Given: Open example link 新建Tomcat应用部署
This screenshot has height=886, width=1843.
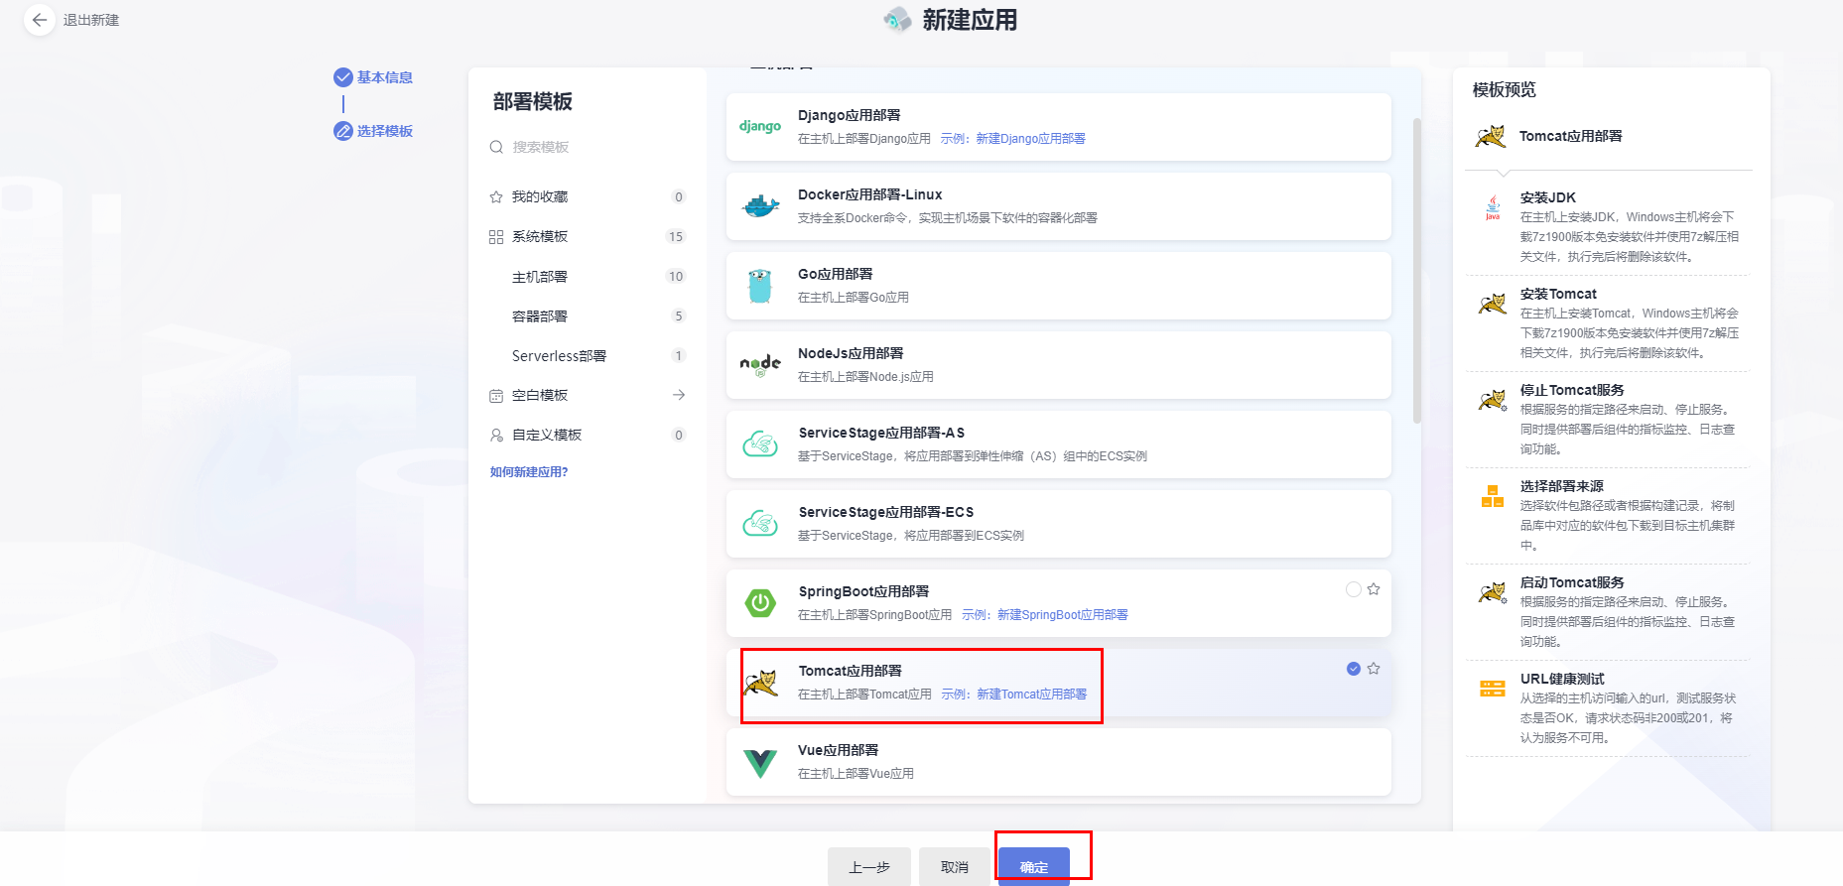Looking at the screenshot, I should coord(1031,695).
